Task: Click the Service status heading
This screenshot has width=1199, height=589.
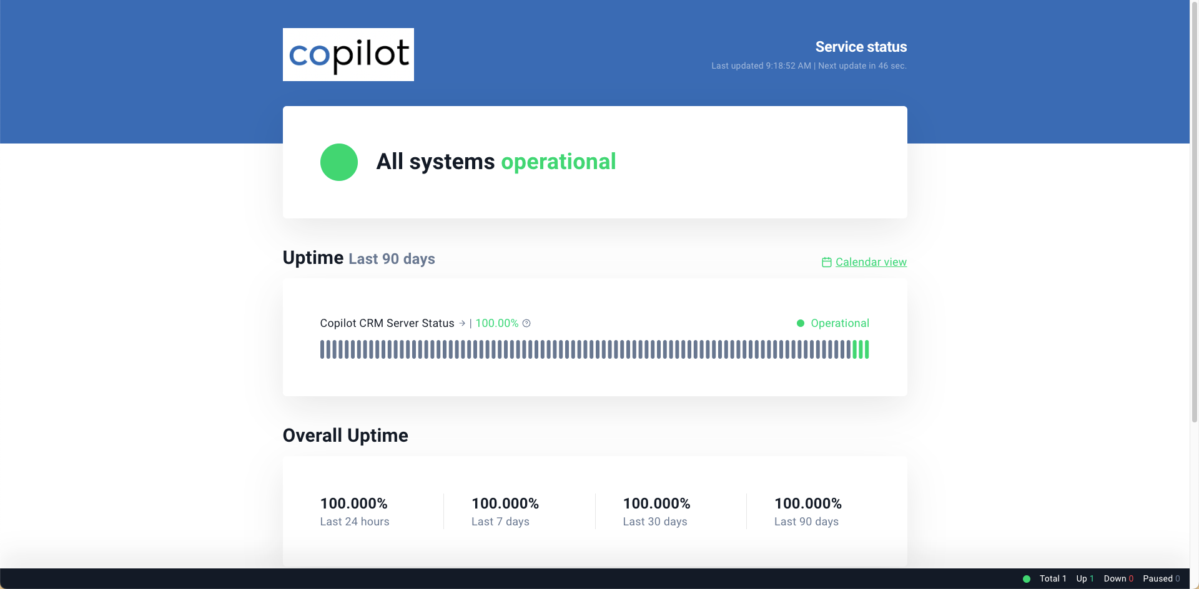Action: point(861,47)
